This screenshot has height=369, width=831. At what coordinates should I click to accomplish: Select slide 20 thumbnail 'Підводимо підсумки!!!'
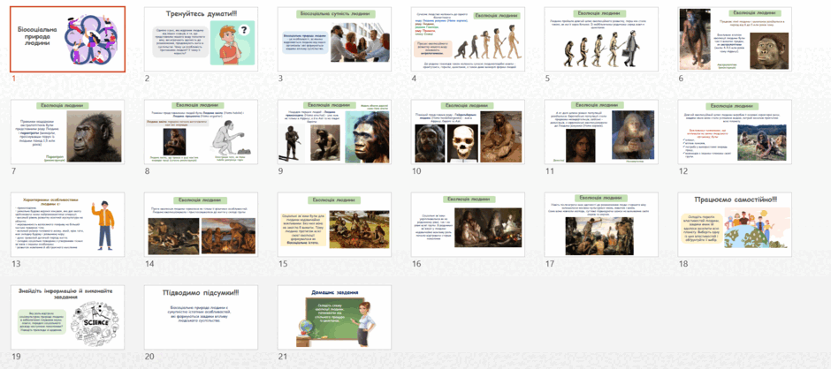[x=201, y=317]
